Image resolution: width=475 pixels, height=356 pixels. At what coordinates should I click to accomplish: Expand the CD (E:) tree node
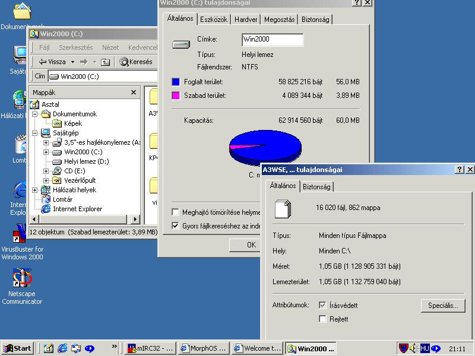(x=46, y=171)
